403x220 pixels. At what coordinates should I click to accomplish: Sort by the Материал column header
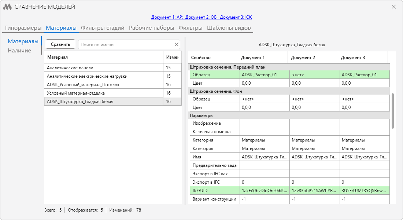coord(104,57)
